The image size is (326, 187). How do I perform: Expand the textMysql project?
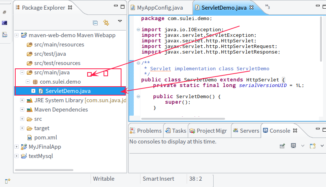17,156
